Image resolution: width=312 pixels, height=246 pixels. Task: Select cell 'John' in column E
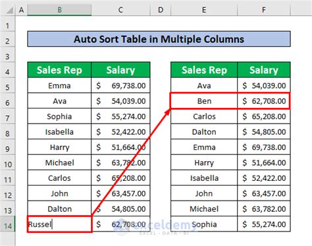(x=204, y=193)
